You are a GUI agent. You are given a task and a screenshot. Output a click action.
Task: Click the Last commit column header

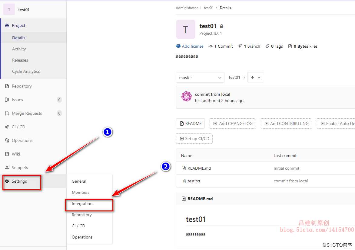(x=285, y=155)
